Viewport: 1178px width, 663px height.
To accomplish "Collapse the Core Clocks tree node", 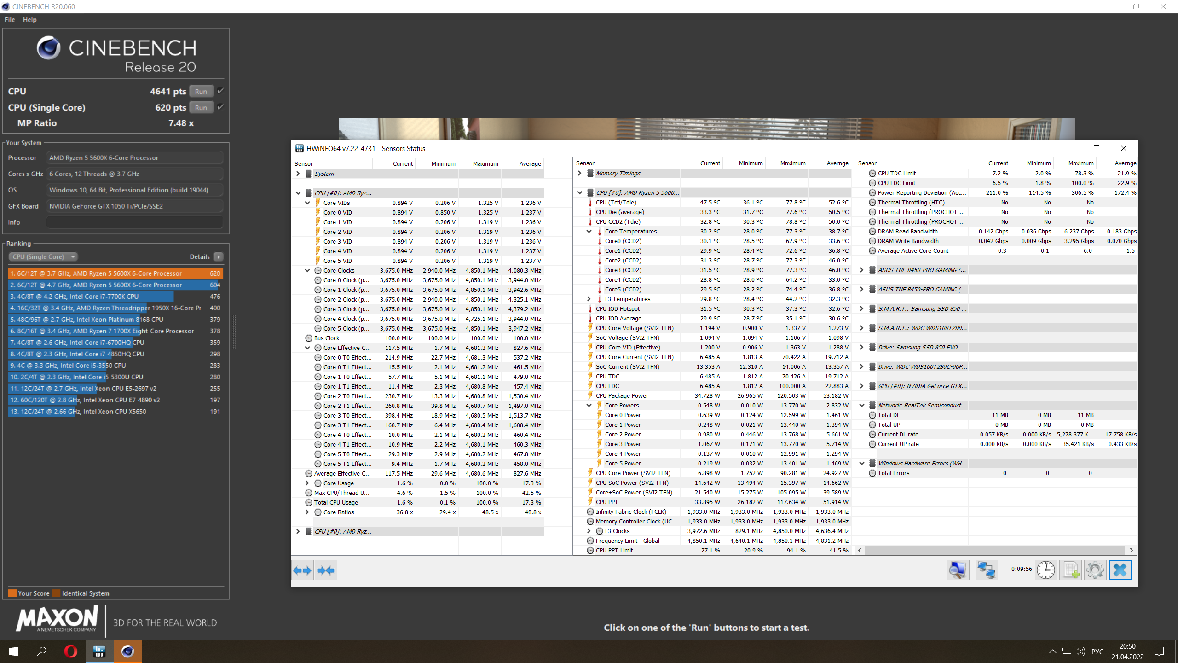I will [307, 270].
